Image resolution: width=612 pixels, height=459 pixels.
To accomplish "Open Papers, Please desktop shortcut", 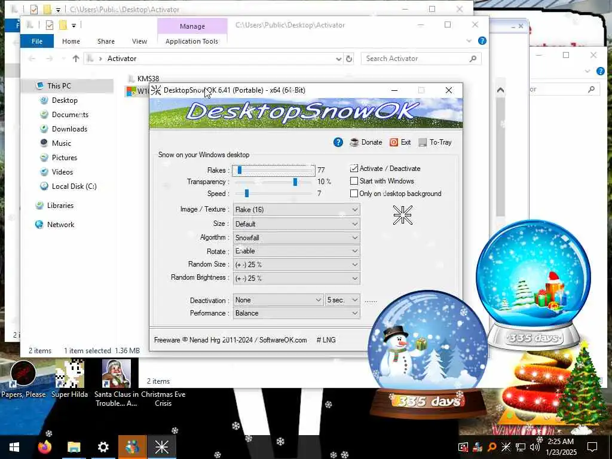I will (23, 378).
